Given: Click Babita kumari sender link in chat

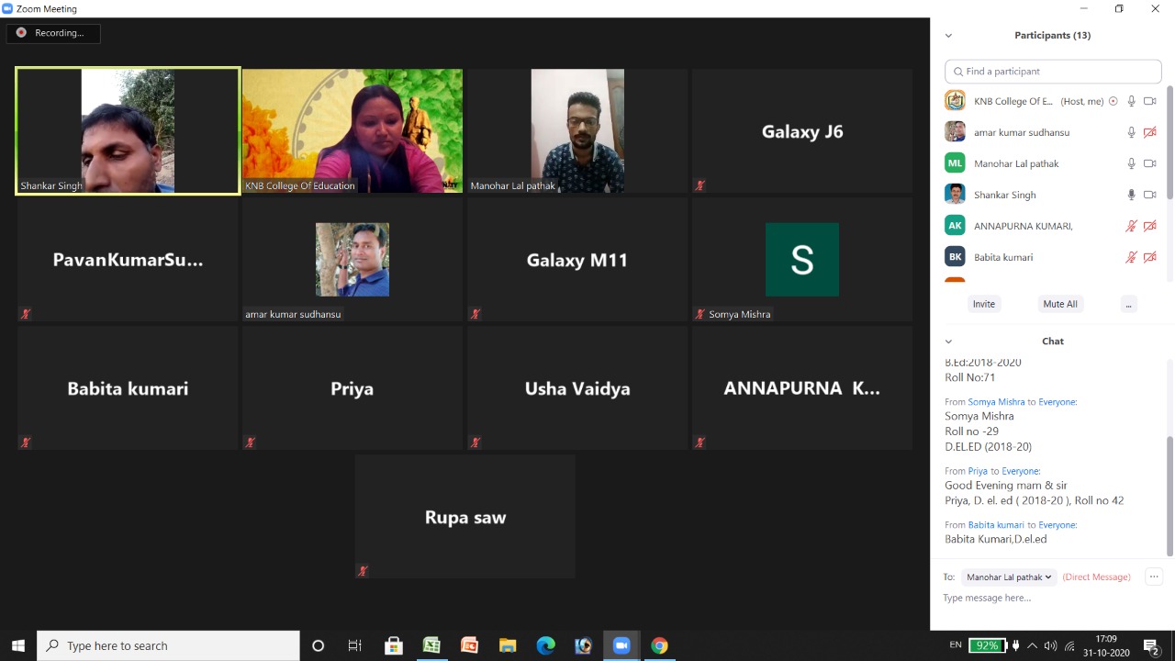Looking at the screenshot, I should tap(996, 525).
